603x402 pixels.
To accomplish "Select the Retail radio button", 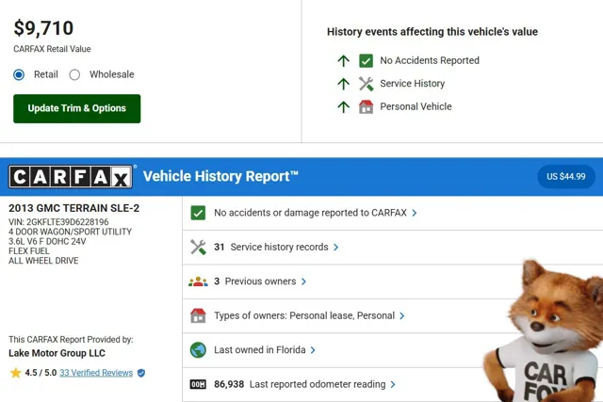I will pos(19,75).
